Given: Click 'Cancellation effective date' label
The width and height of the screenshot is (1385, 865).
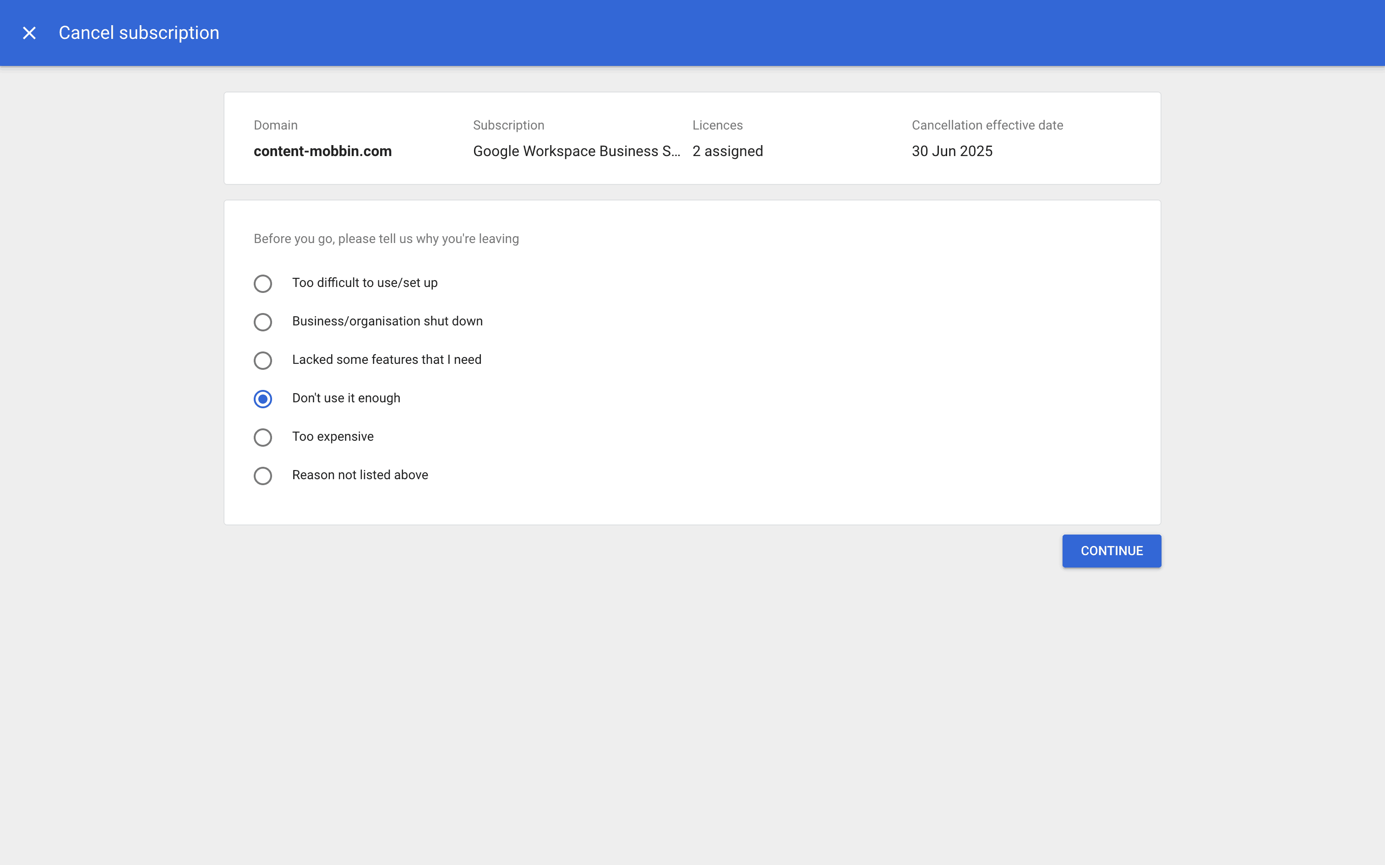Looking at the screenshot, I should (987, 125).
